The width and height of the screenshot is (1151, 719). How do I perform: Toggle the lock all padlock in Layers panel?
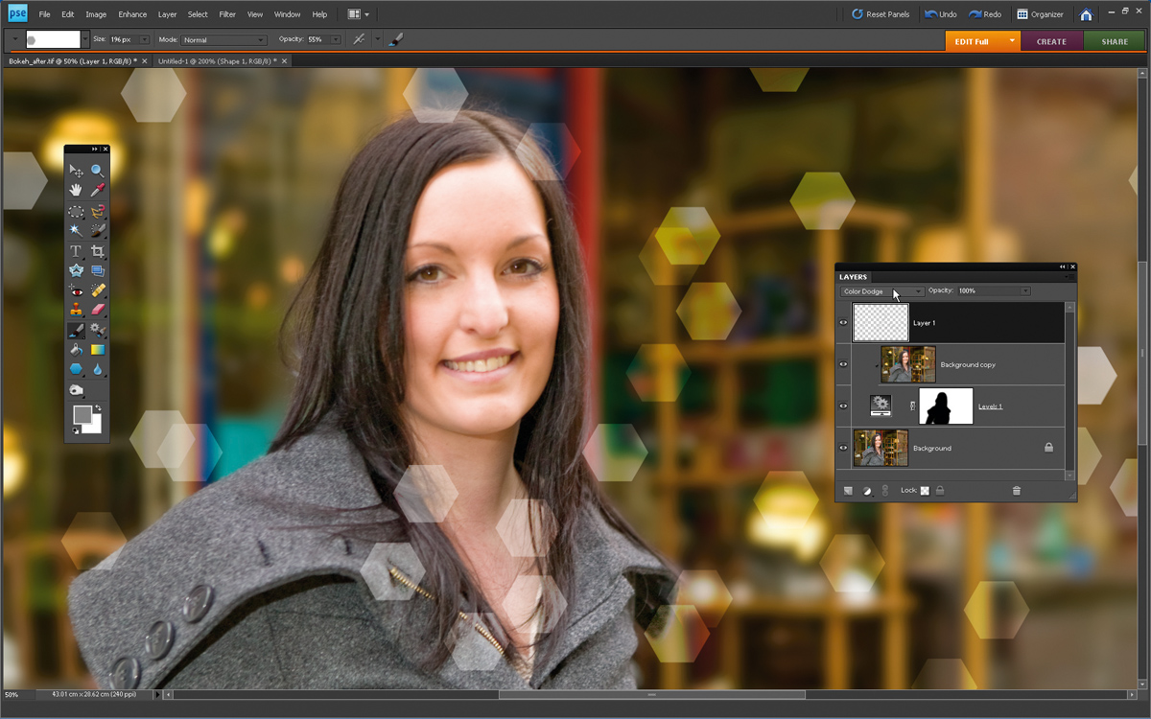(x=940, y=491)
